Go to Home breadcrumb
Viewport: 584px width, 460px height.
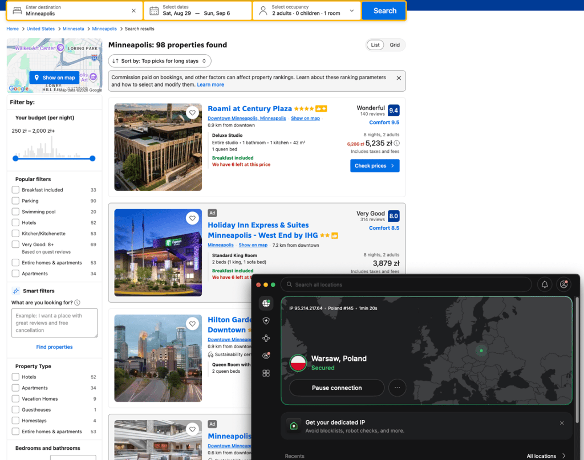pos(13,29)
